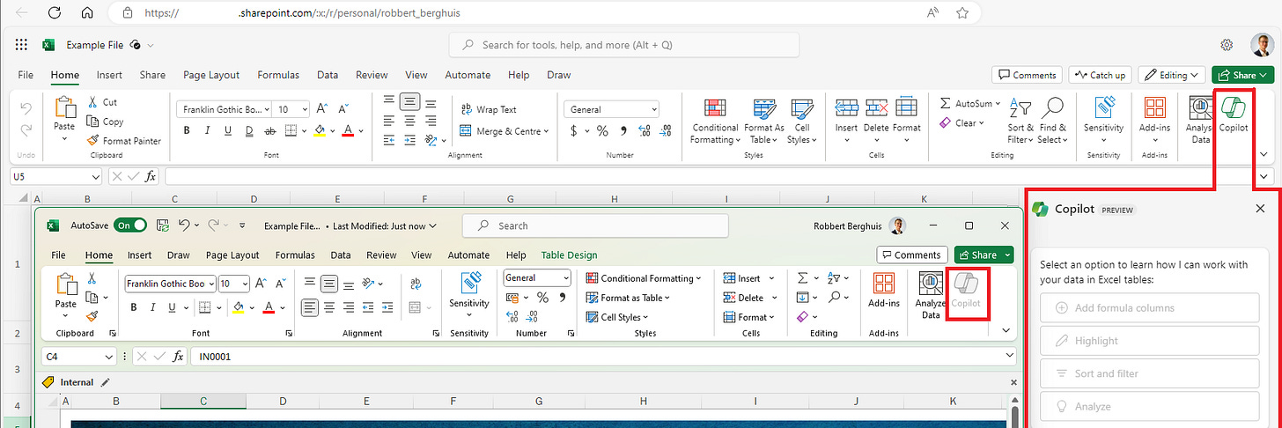Click the formula bar showing IN0001
The image size is (1282, 428).
pyautogui.click(x=603, y=356)
